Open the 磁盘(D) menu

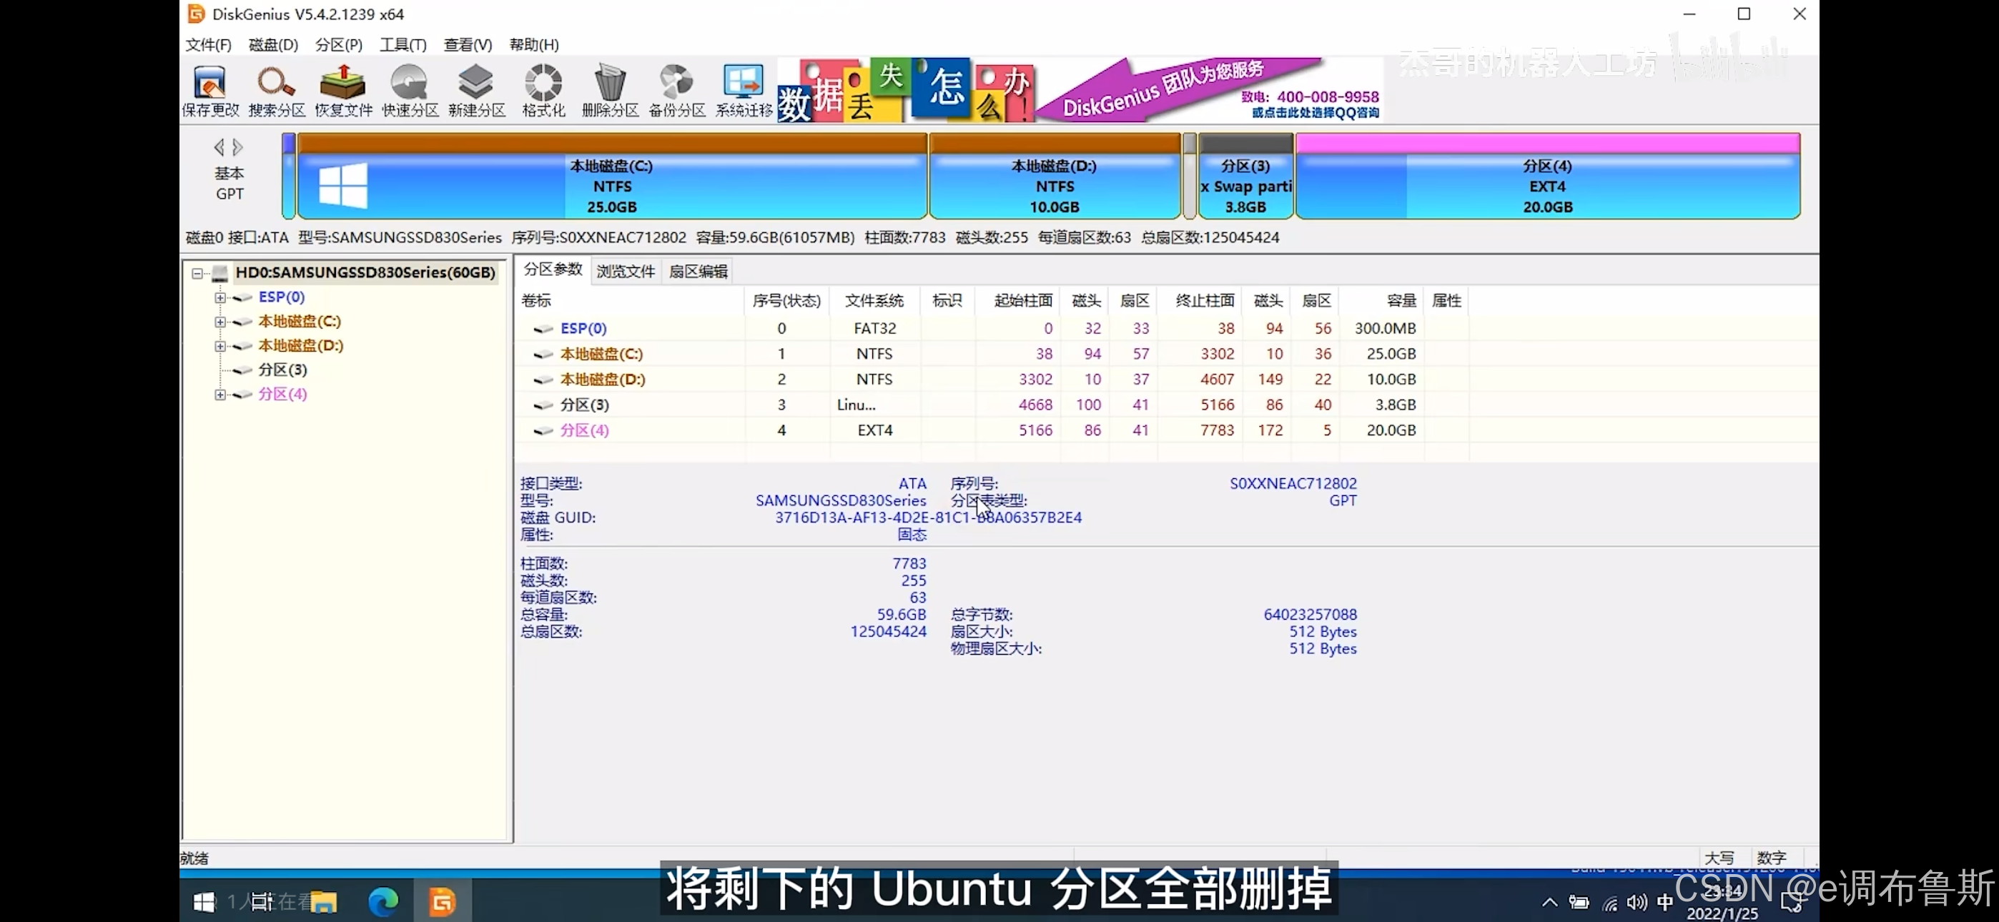point(273,45)
